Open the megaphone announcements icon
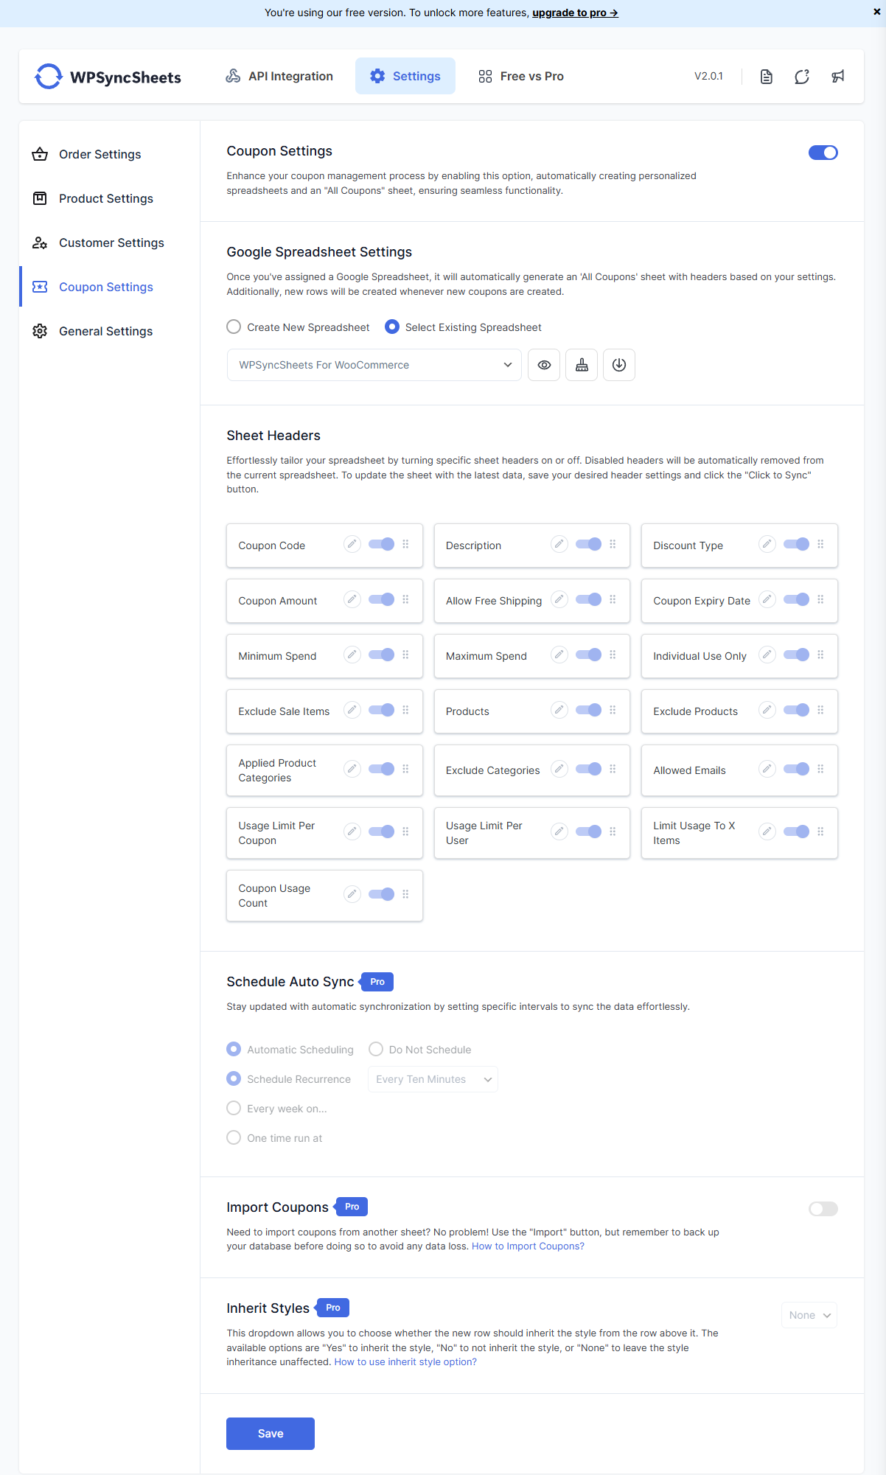This screenshot has width=886, height=1475. coord(838,77)
